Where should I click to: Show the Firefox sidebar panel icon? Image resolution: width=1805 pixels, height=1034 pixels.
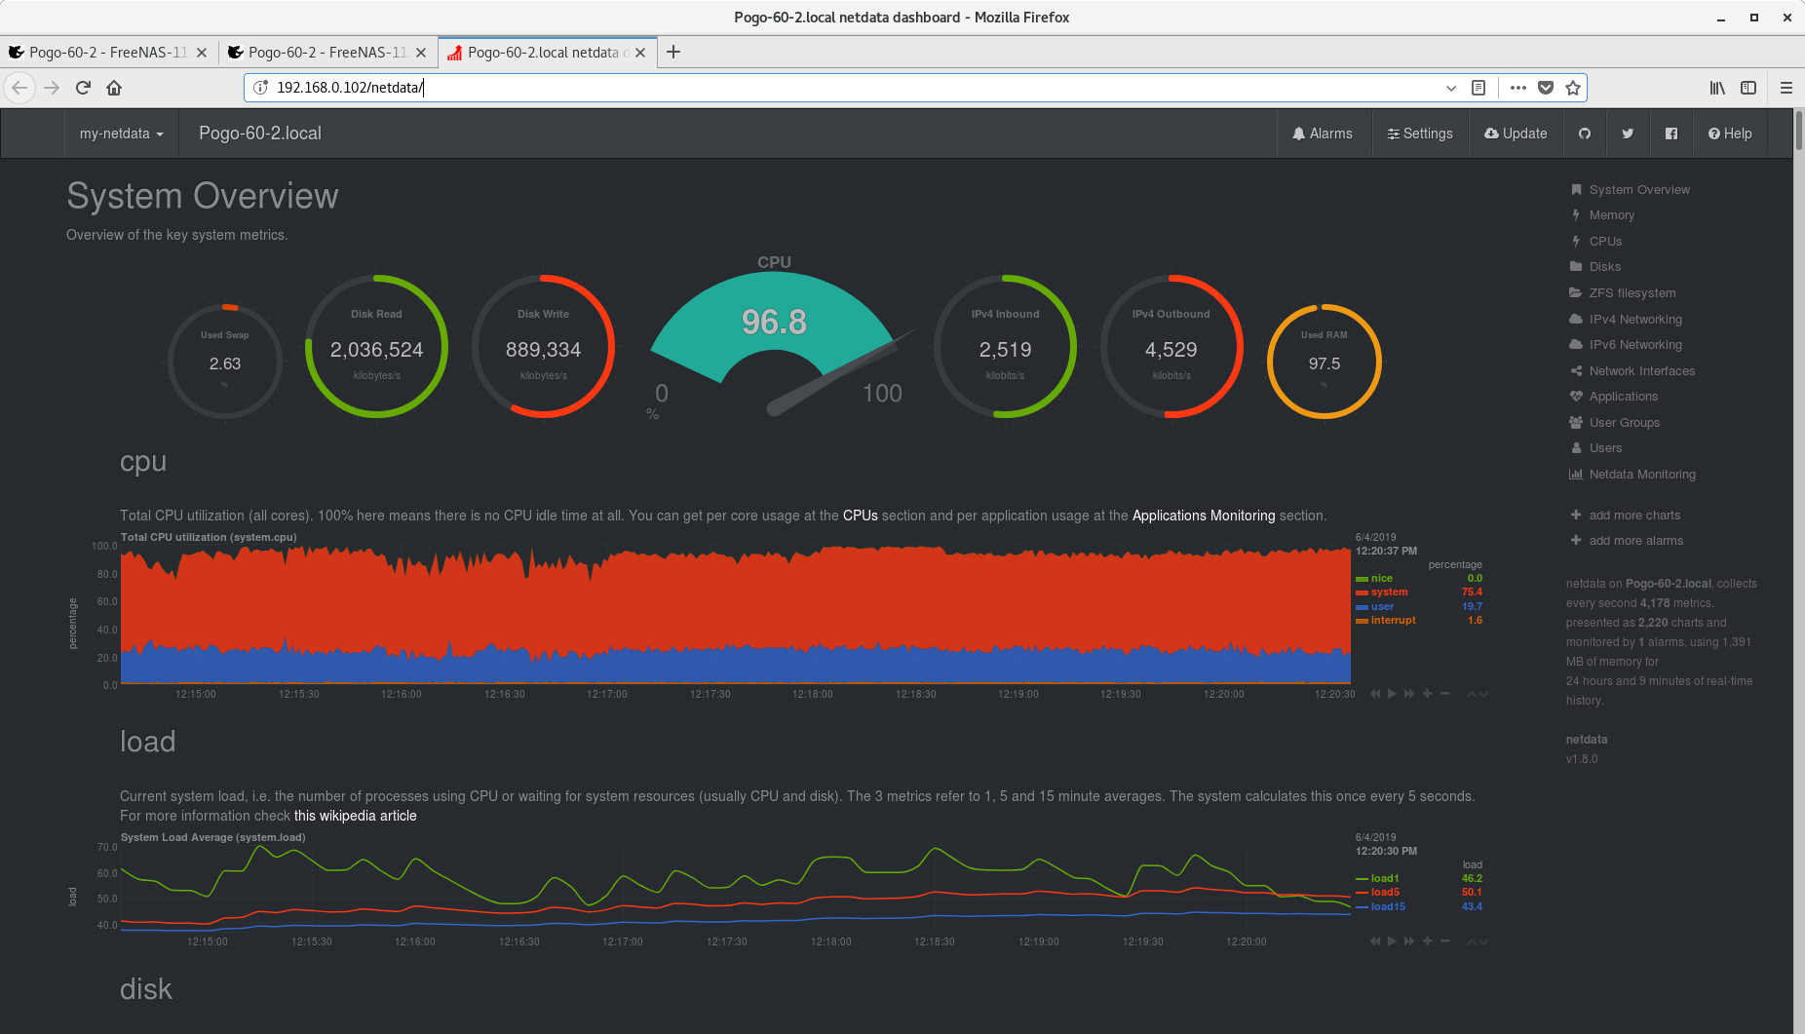1748,88
